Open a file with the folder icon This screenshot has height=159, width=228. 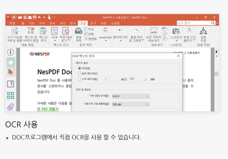20,18
